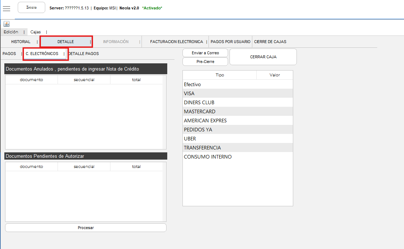This screenshot has width=404, height=249.
Task: Click the CERRAR CAJA button
Action: pyautogui.click(x=263, y=57)
